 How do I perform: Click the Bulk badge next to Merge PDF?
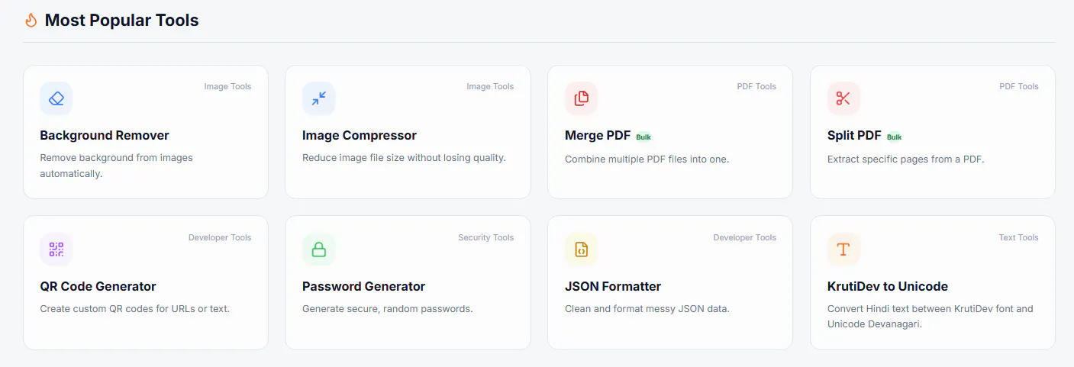[643, 137]
